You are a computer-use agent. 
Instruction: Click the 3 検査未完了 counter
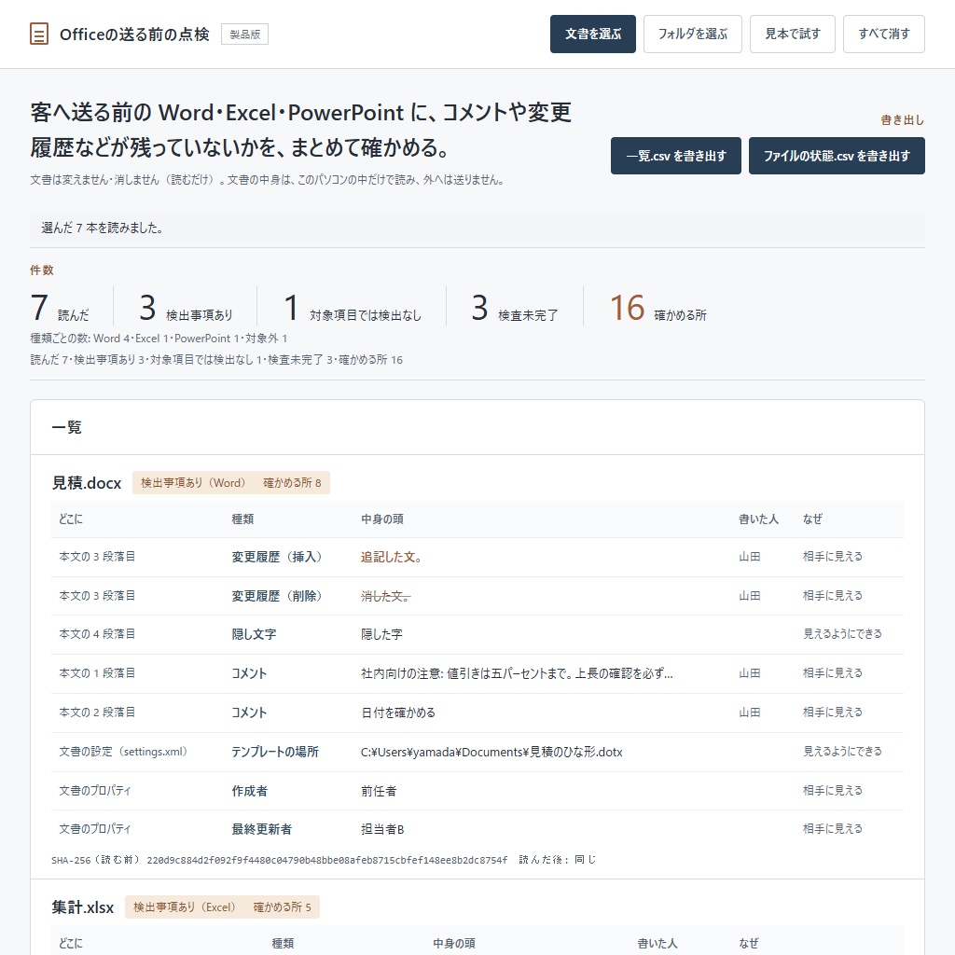pos(515,308)
